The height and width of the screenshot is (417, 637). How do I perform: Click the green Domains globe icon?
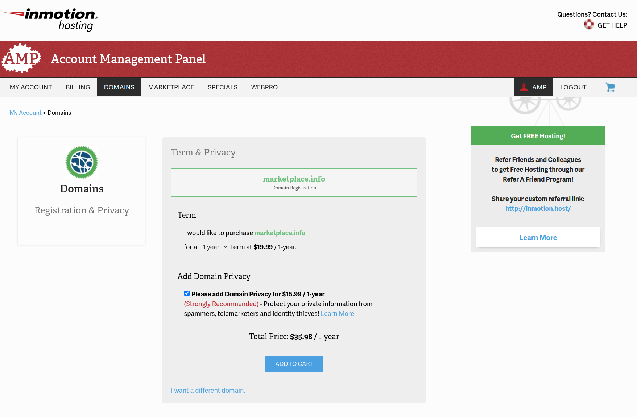(x=82, y=162)
